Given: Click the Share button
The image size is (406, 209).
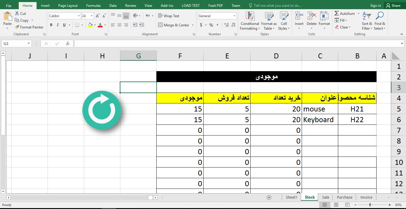Looking at the screenshot, I should [393, 6].
